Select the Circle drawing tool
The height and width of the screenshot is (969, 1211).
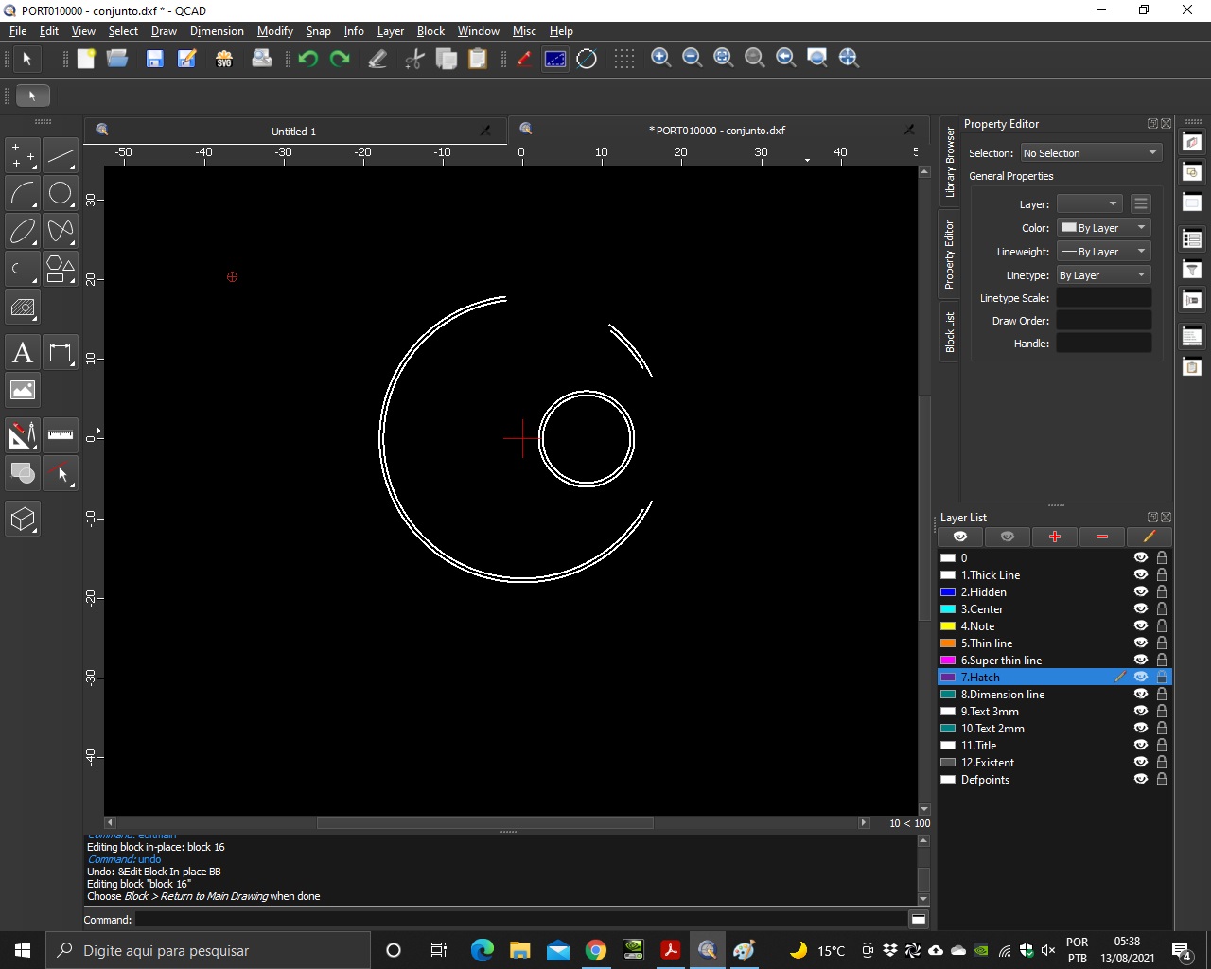click(x=61, y=193)
